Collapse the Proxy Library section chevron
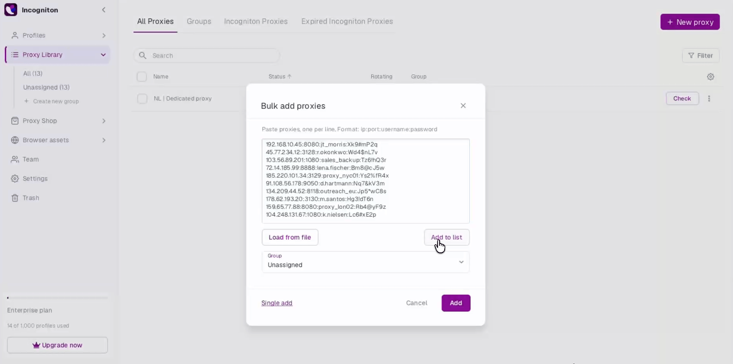 pos(103,55)
